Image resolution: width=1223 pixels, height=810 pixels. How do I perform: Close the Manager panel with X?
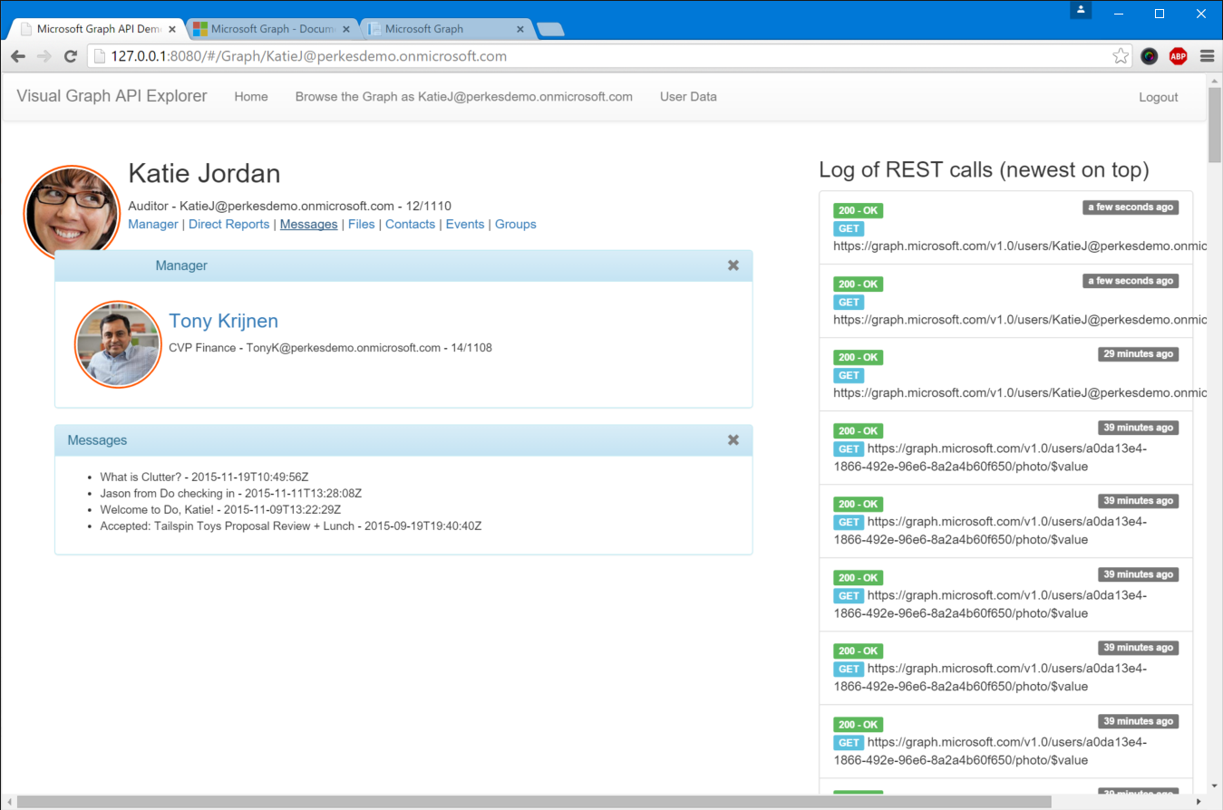[733, 265]
